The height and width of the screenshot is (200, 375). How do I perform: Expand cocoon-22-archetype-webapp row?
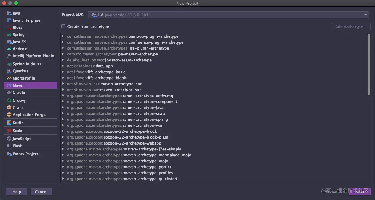point(63,143)
